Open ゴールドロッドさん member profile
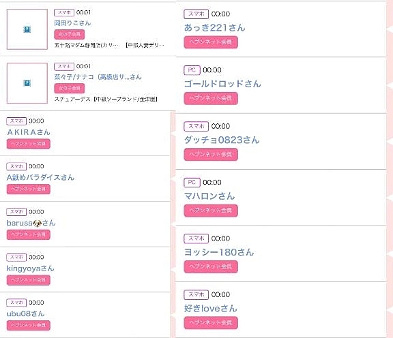This screenshot has width=393, height=338. point(222,84)
